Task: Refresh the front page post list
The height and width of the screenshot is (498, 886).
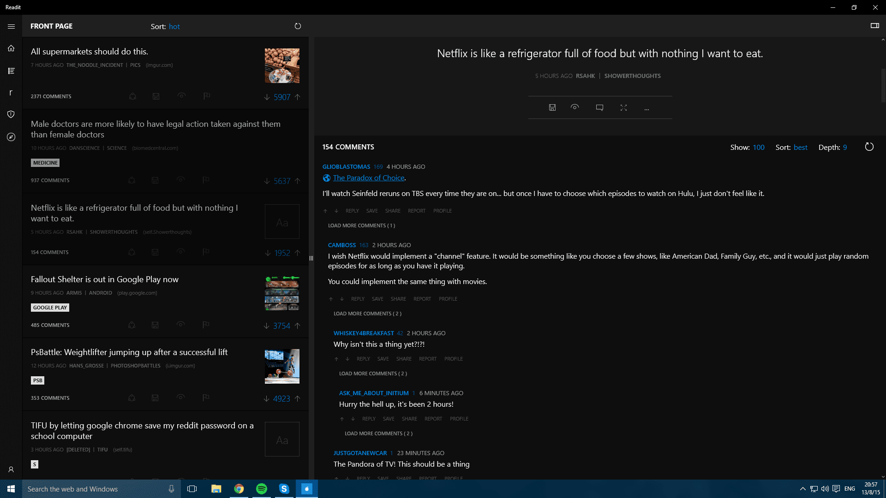Action: [298, 26]
